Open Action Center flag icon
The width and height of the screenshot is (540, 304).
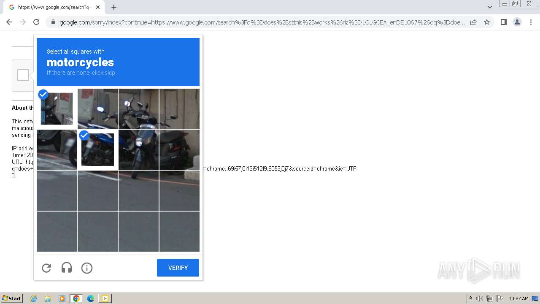point(500,299)
